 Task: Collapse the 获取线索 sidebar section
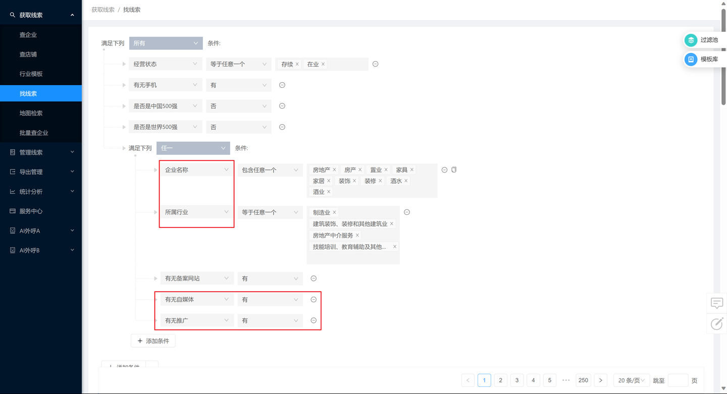(41, 15)
